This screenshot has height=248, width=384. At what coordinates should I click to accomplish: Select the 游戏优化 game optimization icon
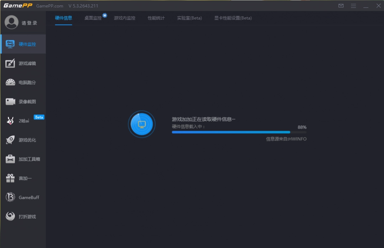click(x=23, y=140)
